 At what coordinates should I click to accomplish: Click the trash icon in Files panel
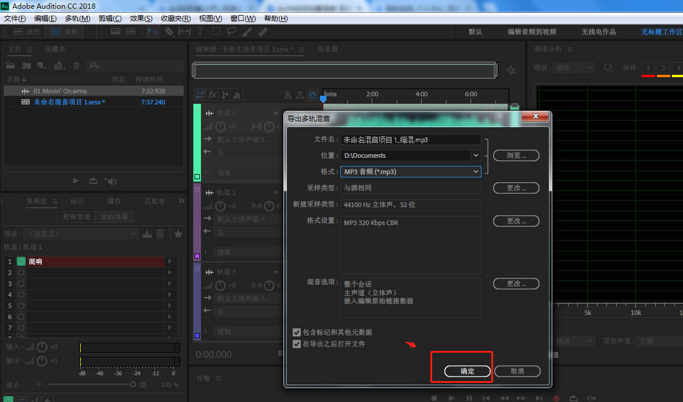coord(76,66)
